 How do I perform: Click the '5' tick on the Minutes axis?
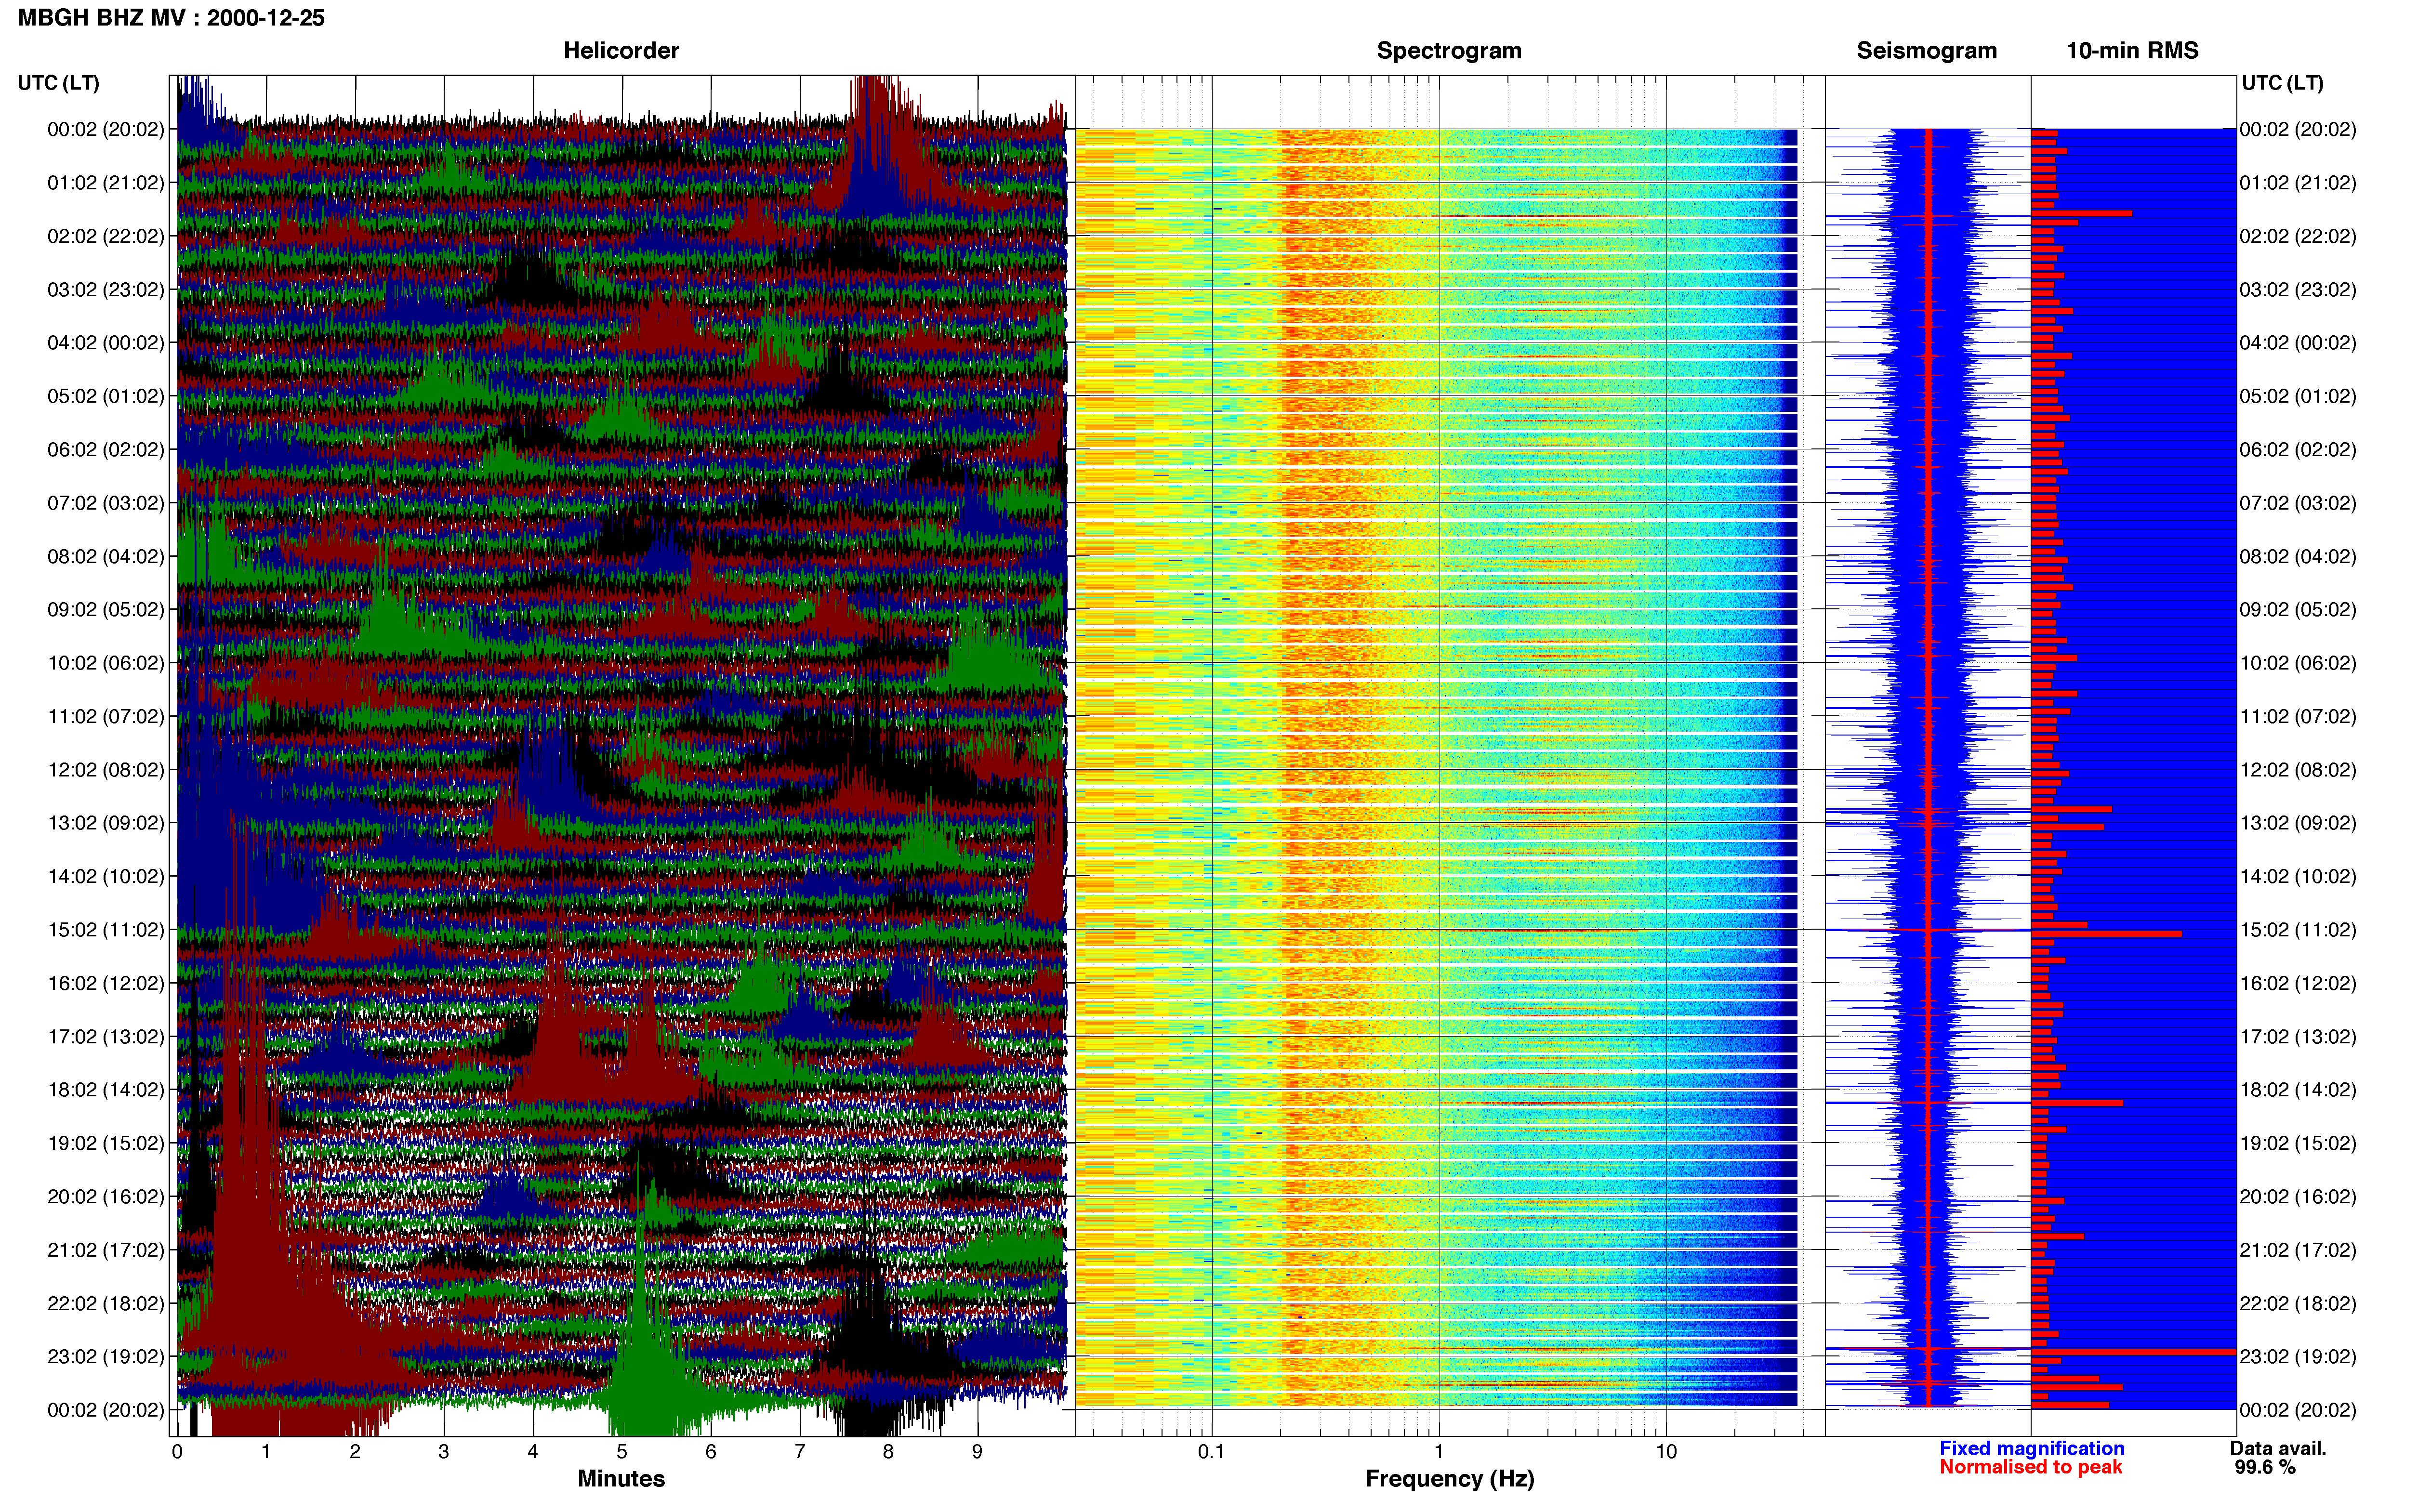622,1451
